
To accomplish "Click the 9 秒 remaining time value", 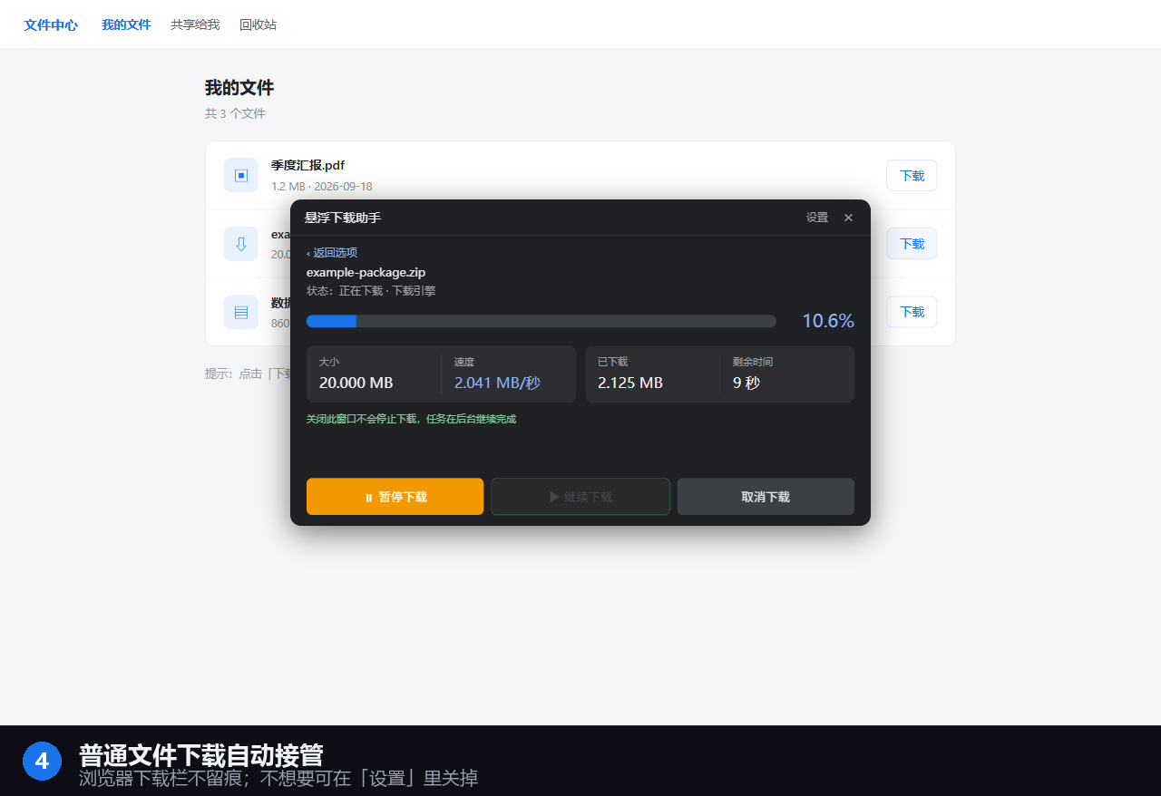I will point(746,383).
